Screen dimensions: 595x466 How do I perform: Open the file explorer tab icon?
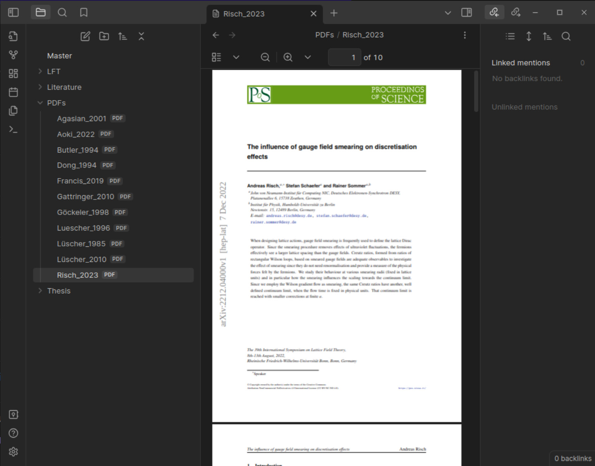pyautogui.click(x=41, y=12)
